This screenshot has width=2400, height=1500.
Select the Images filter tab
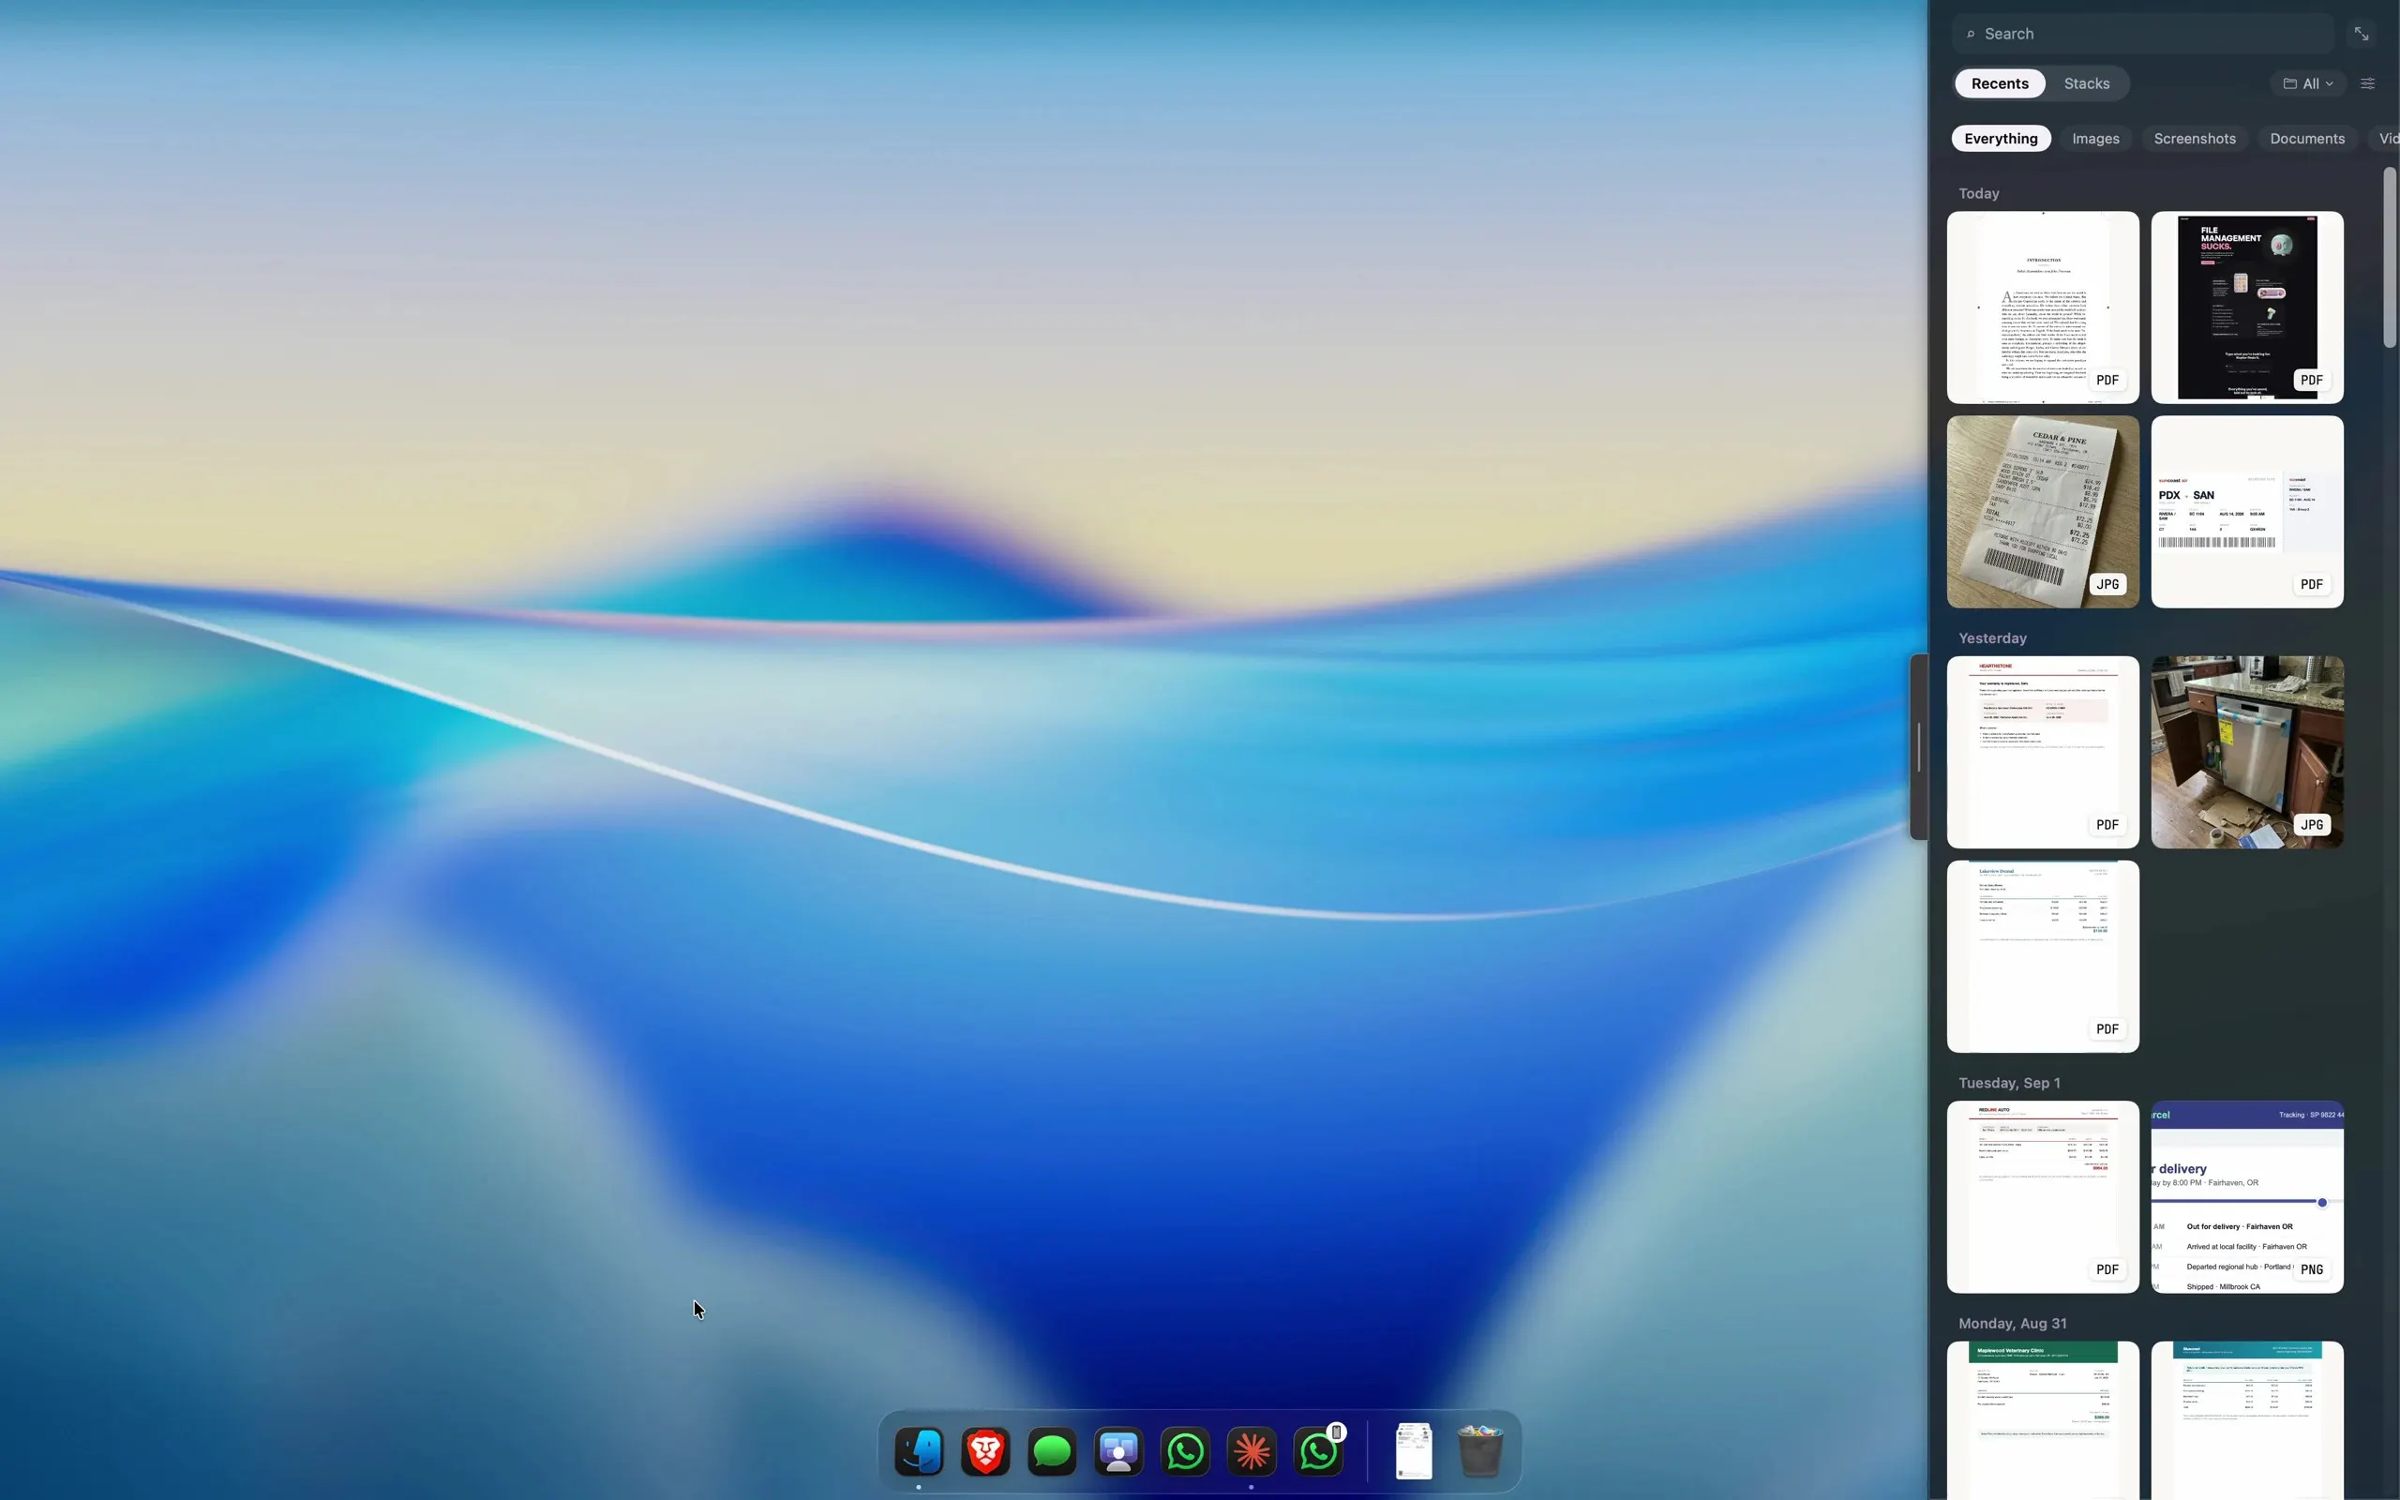point(2095,139)
